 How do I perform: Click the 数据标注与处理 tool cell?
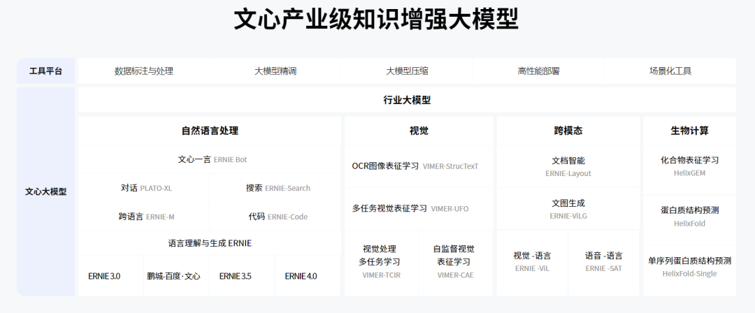point(143,71)
